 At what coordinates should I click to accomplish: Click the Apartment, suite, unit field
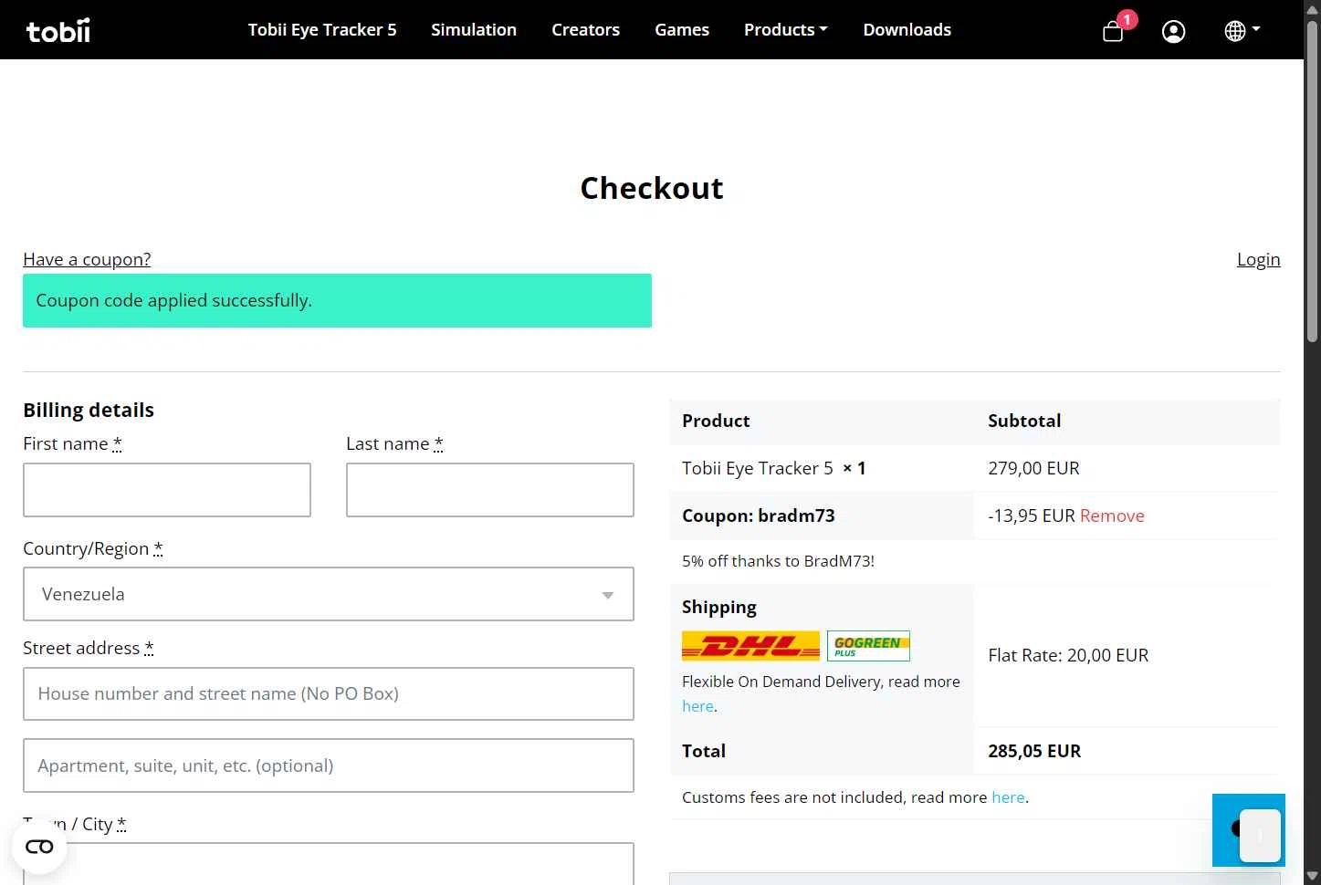click(x=329, y=765)
